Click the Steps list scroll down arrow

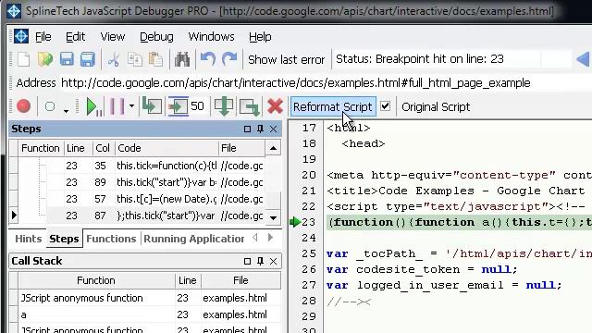click(273, 218)
